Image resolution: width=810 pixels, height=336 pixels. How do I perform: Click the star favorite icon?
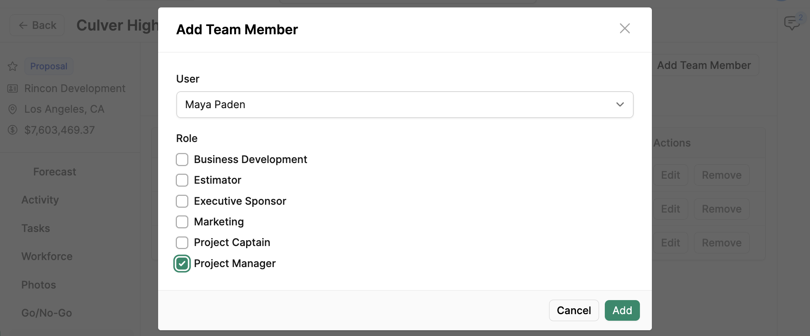pos(13,66)
